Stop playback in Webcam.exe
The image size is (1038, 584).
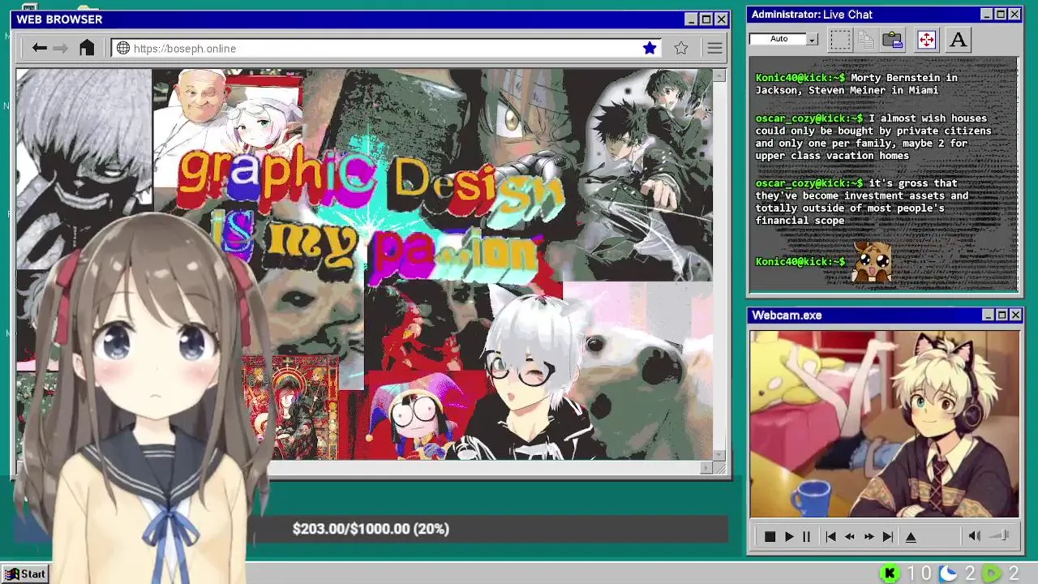(x=770, y=537)
